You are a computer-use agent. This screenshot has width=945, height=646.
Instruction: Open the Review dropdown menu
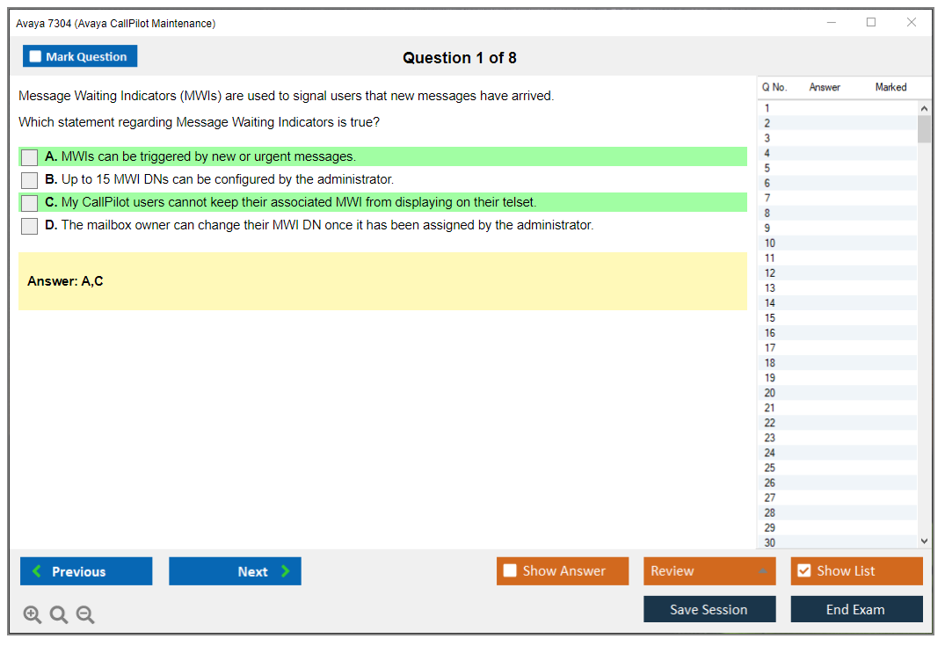click(709, 571)
